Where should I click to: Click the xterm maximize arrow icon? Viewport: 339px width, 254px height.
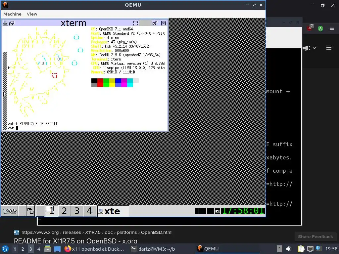(155, 23)
